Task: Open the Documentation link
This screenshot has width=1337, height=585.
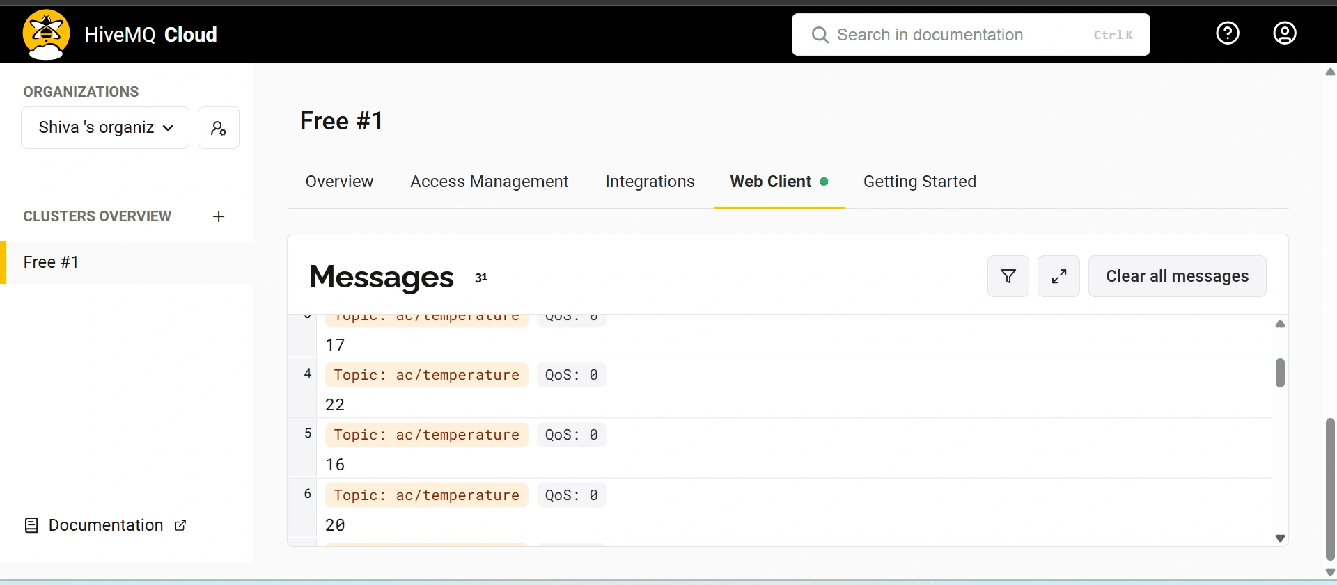Action: coord(106,525)
